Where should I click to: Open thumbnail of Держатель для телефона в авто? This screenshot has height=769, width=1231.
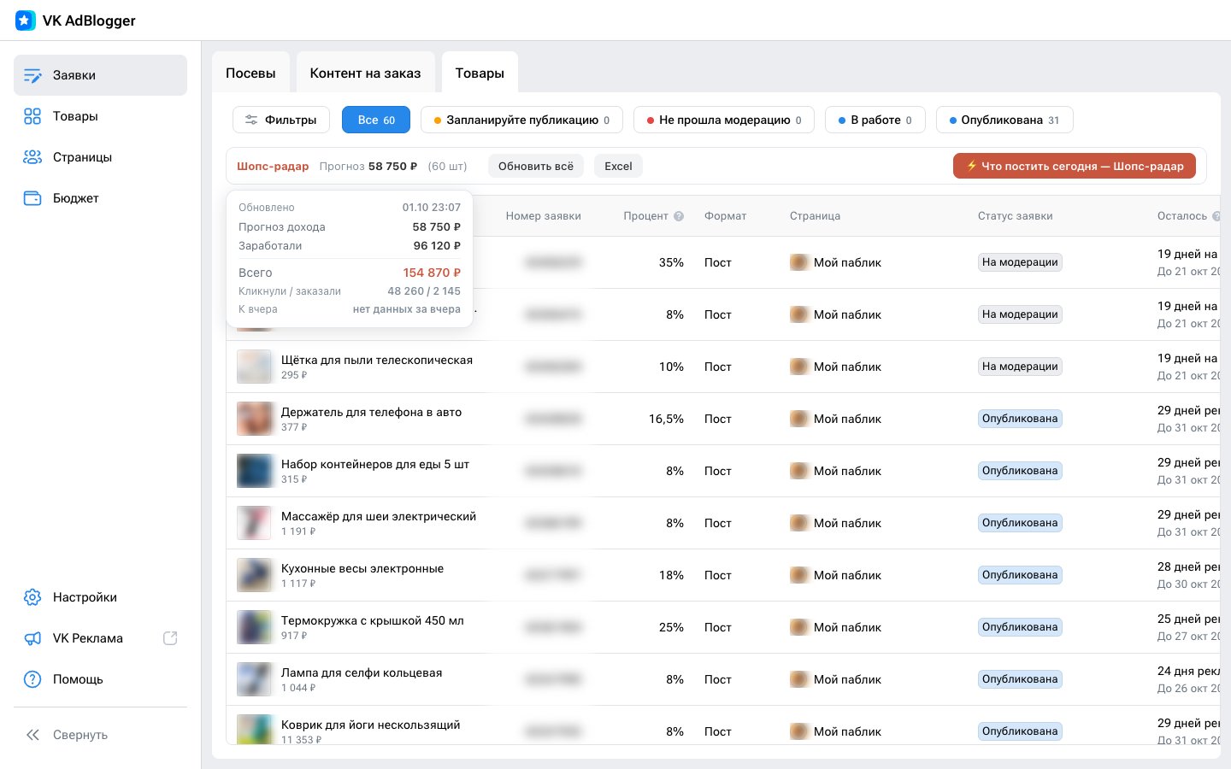pyautogui.click(x=255, y=419)
